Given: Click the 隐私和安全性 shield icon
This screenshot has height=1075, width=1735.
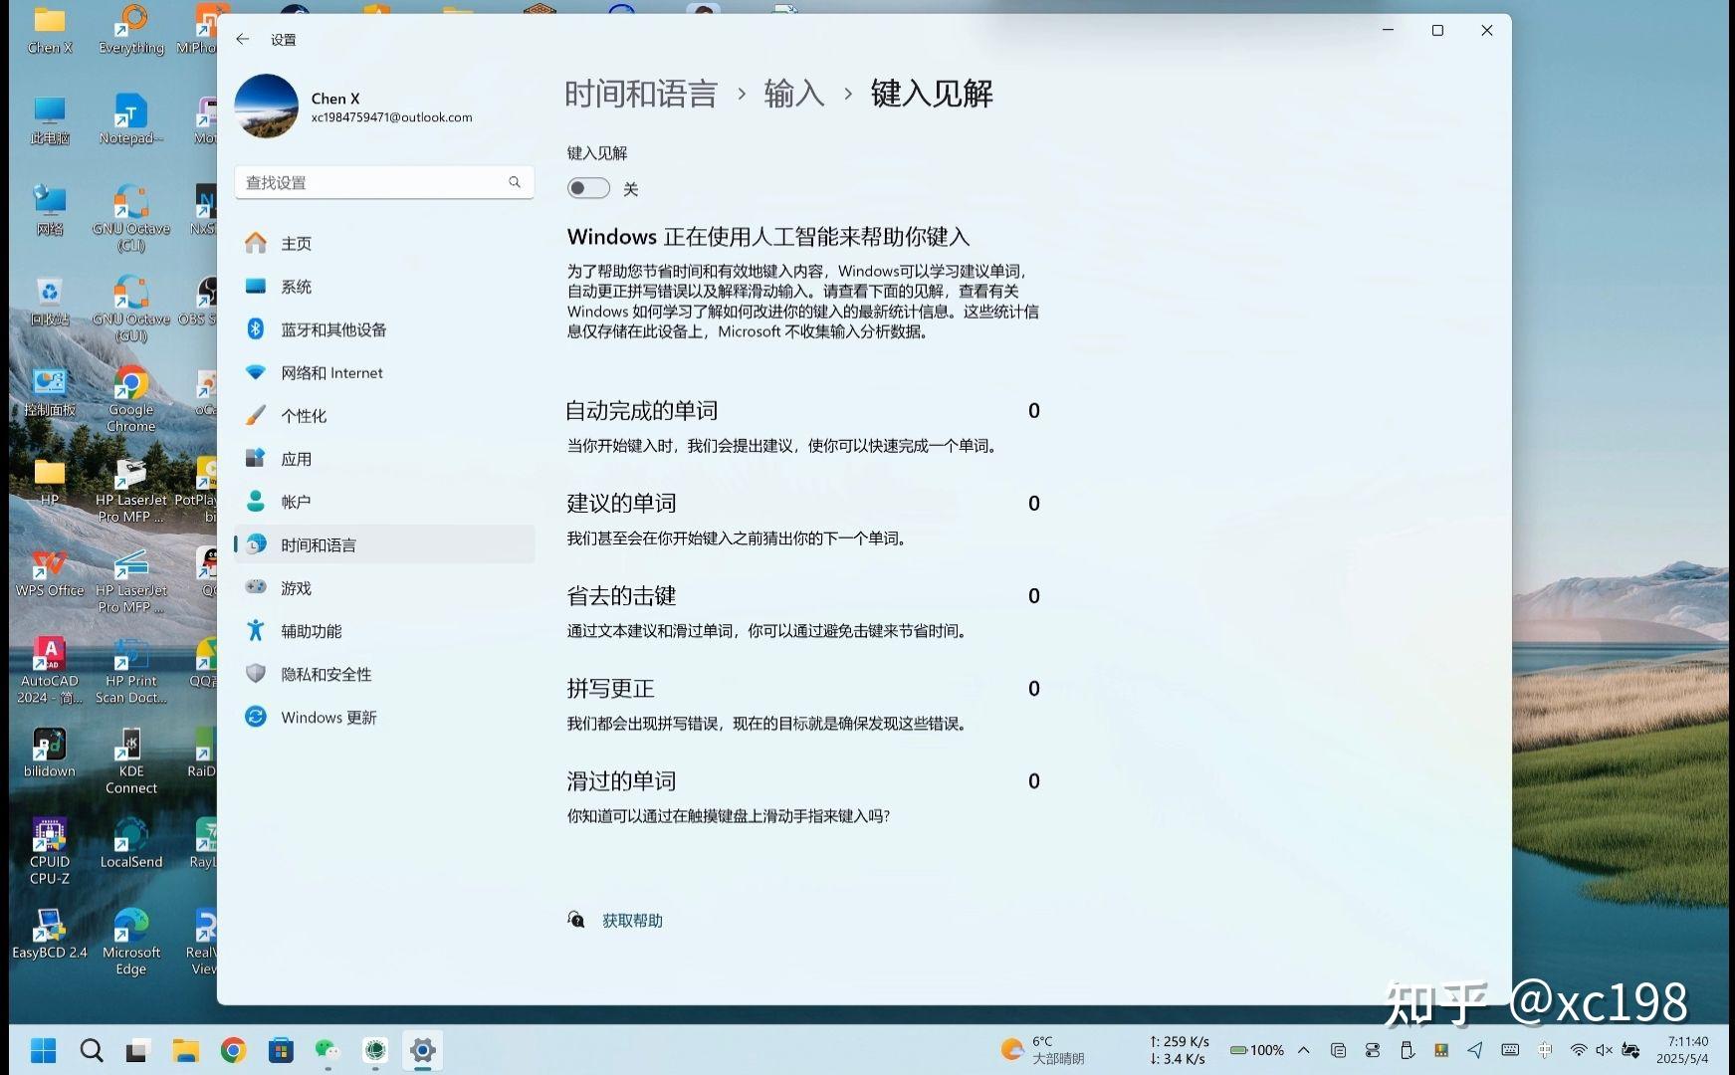Looking at the screenshot, I should 256,674.
